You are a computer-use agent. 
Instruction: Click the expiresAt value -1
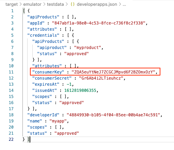coord(69,84)
